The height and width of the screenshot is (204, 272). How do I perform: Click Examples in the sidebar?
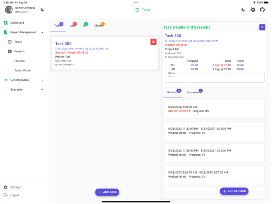(x=16, y=89)
